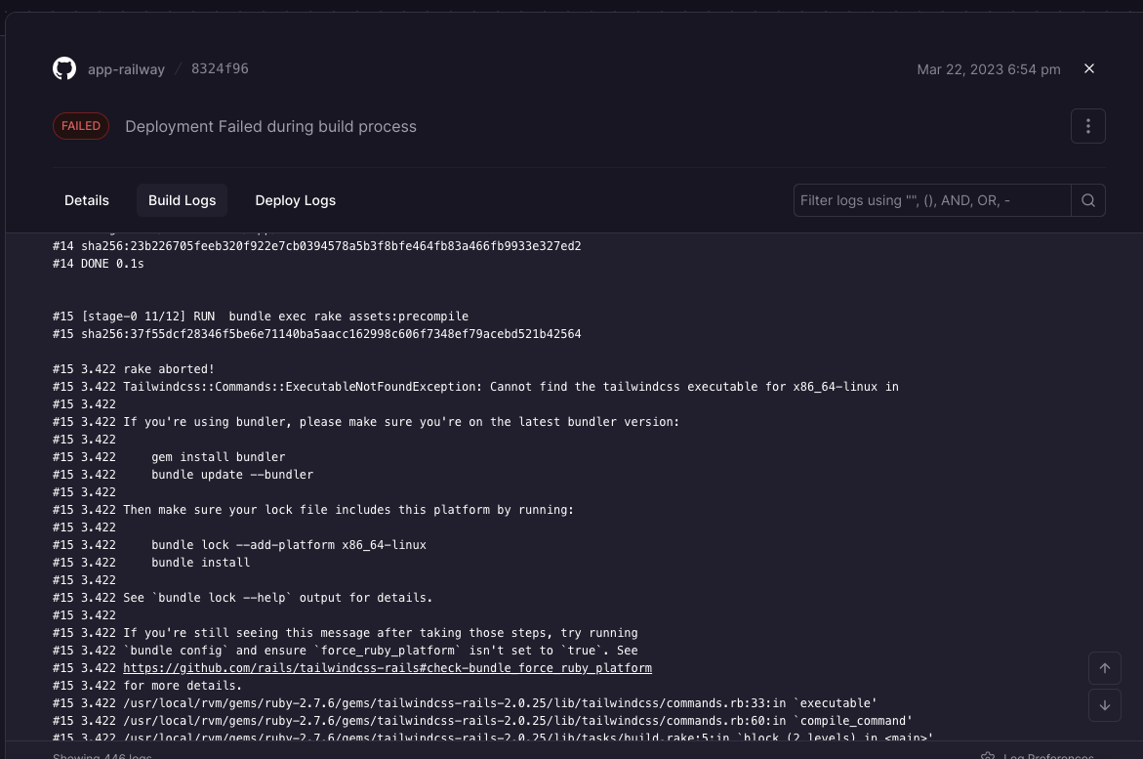Switch to the Details tab
The height and width of the screenshot is (759, 1143).
[x=87, y=200]
